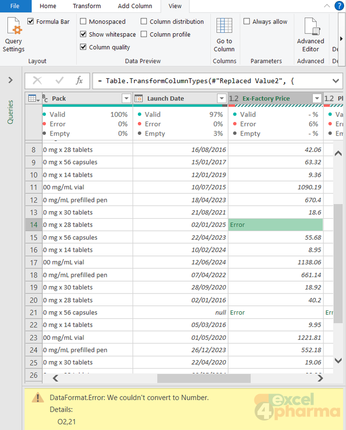The height and width of the screenshot is (430, 346).
Task: Select the Pack column header
Action: pos(88,98)
